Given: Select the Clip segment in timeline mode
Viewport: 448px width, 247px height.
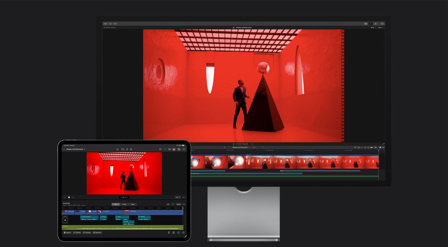Looking at the screenshot, I should [x=116, y=204].
